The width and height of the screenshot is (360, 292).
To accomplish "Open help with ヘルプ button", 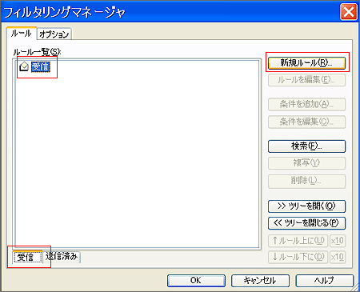I will (325, 281).
